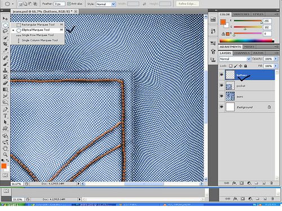Choose Single Row Marquee Tool

[38, 35]
